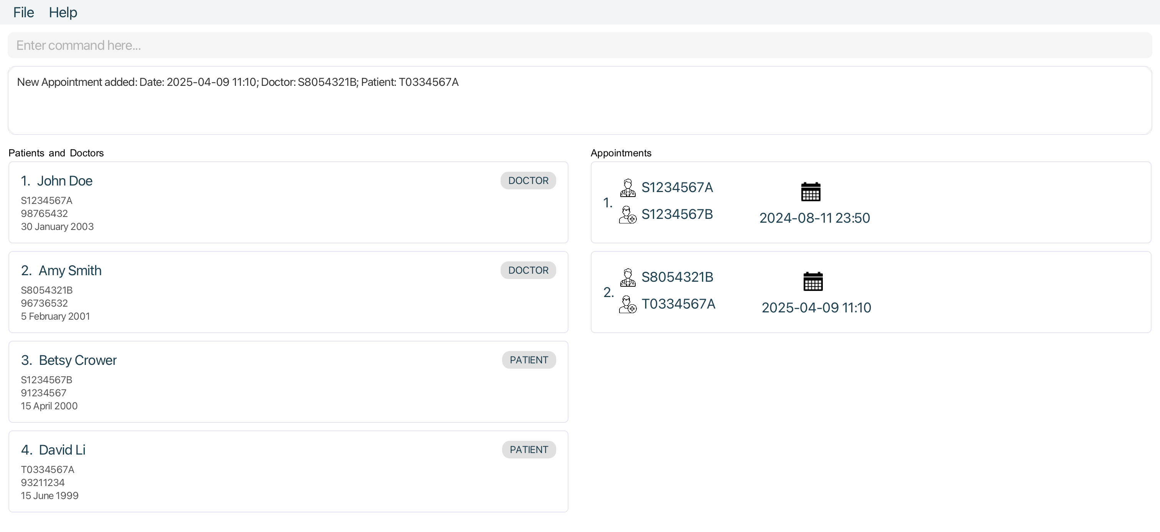Open the File menu
Image resolution: width=1160 pixels, height=532 pixels.
[x=23, y=12]
